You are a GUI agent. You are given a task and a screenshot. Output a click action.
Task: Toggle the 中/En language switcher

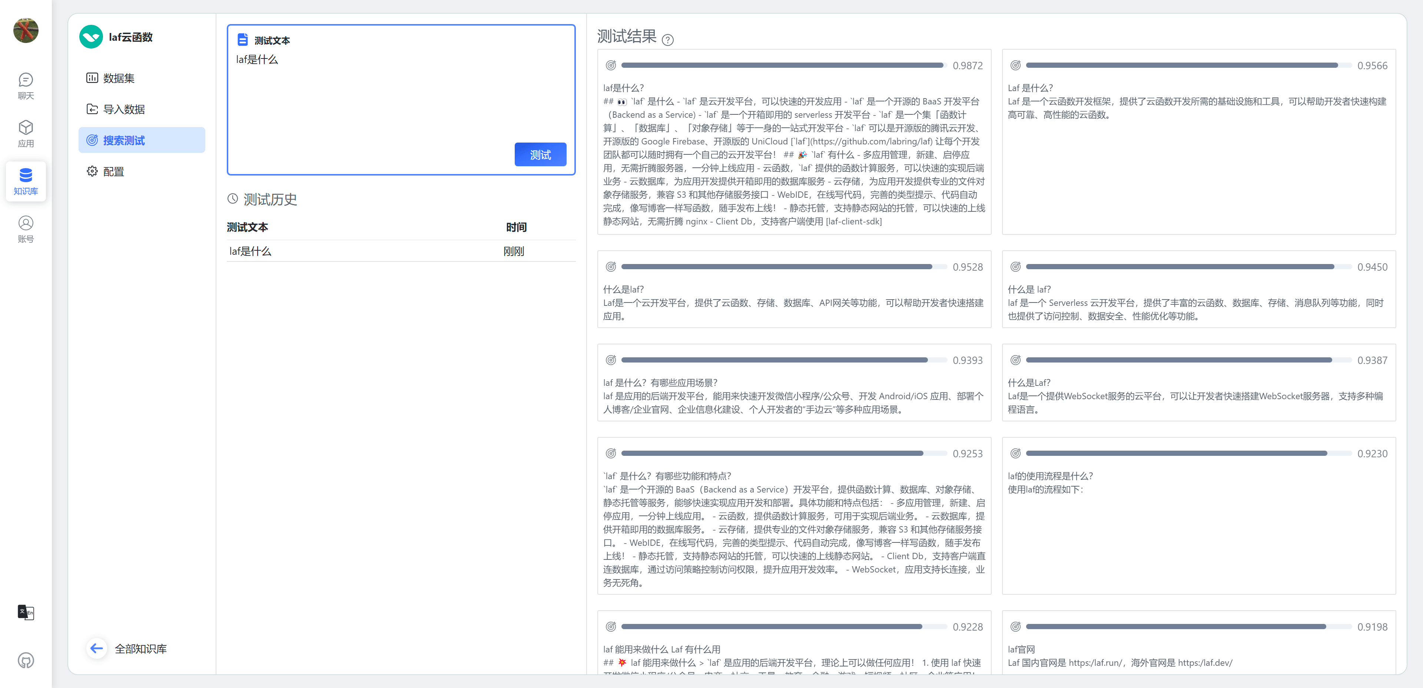click(x=26, y=613)
